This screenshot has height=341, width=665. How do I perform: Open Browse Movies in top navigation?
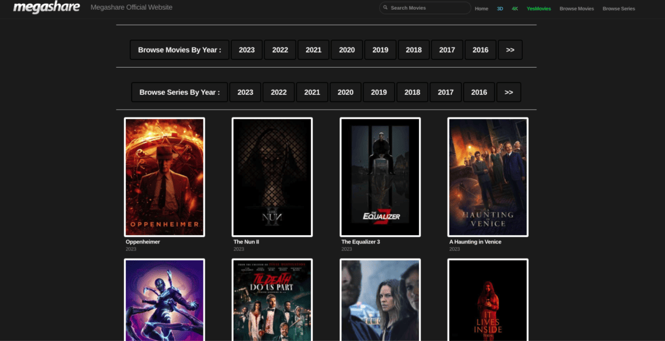[x=577, y=8]
